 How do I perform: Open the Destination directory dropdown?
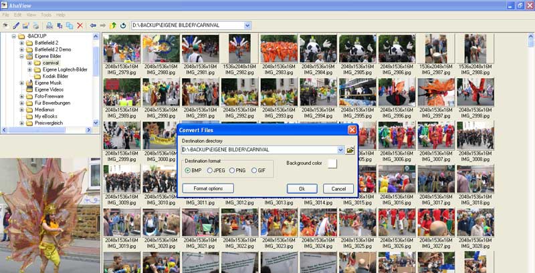(x=340, y=150)
